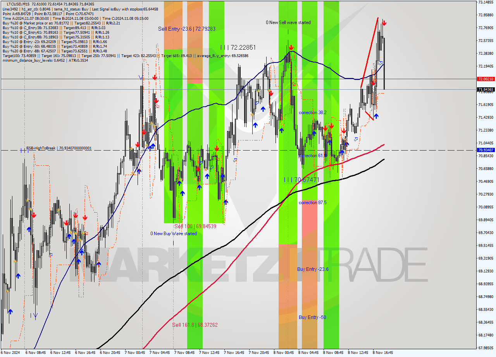Click the 67.98505 bottom price scale value
Image resolution: width=496 pixels, height=357 pixels.
point(486,348)
